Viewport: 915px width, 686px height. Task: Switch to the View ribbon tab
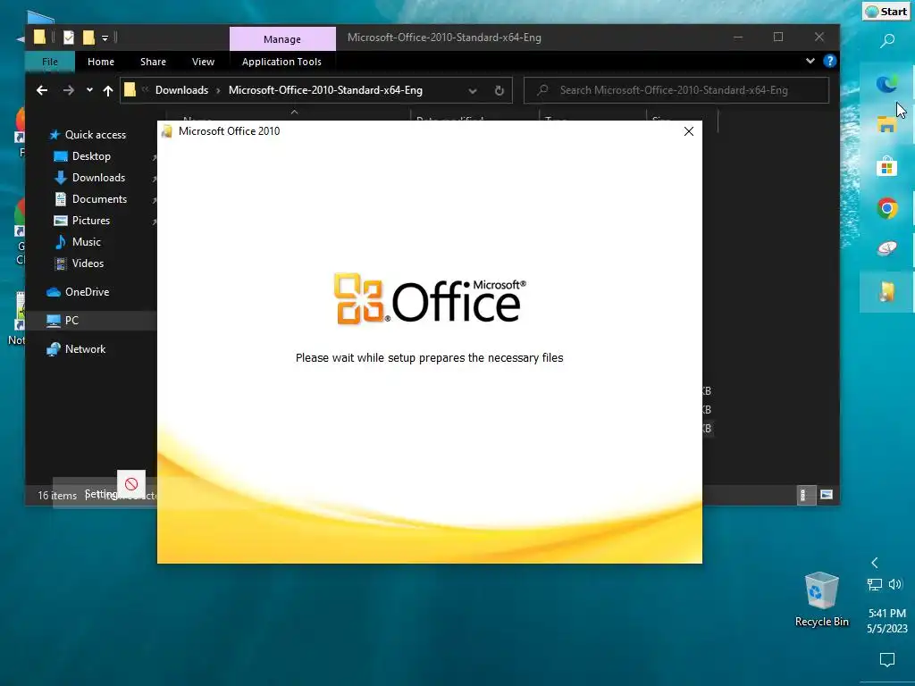point(203,62)
